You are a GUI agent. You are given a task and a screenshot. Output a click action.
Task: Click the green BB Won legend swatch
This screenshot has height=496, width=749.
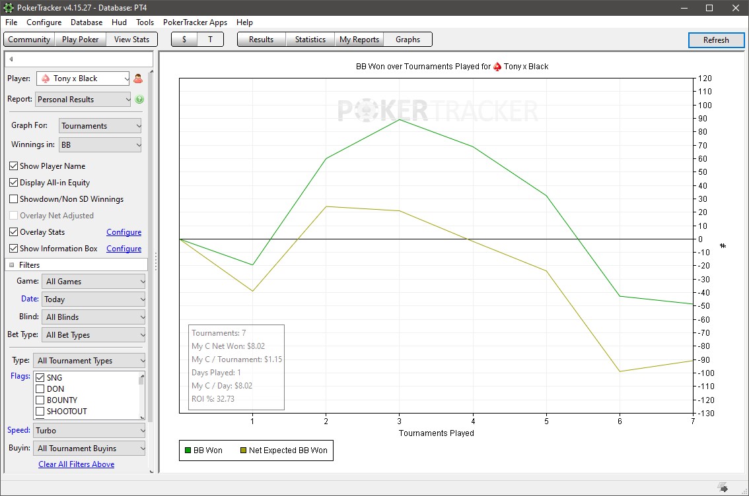188,450
